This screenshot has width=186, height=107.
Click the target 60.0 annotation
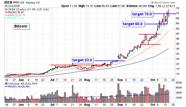[133, 24]
